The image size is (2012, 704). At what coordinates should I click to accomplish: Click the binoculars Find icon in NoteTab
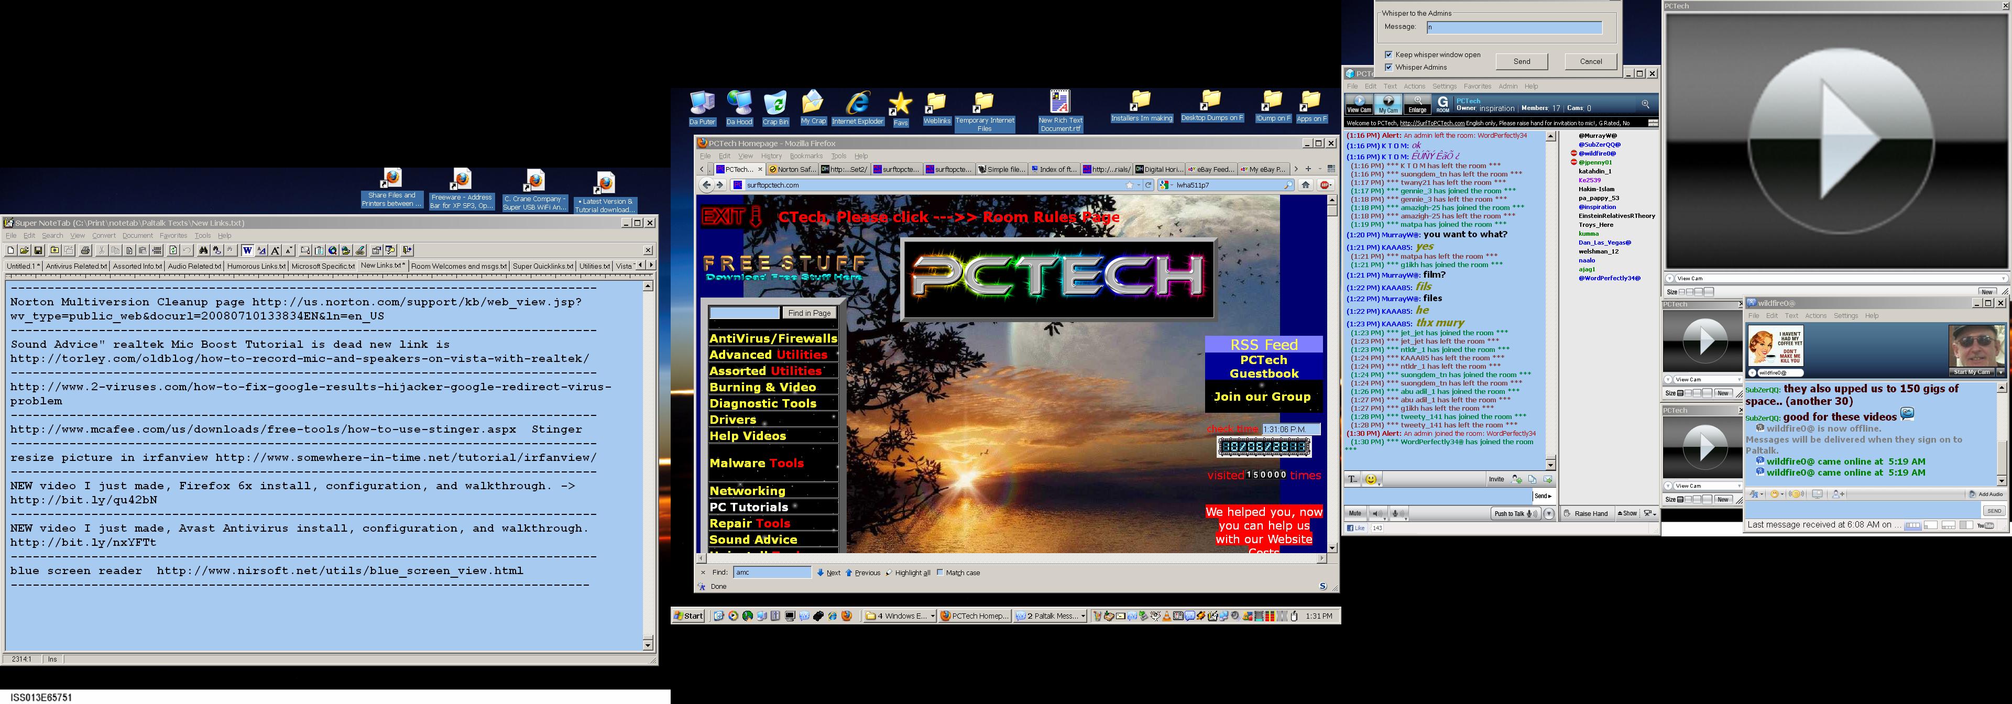(x=204, y=250)
